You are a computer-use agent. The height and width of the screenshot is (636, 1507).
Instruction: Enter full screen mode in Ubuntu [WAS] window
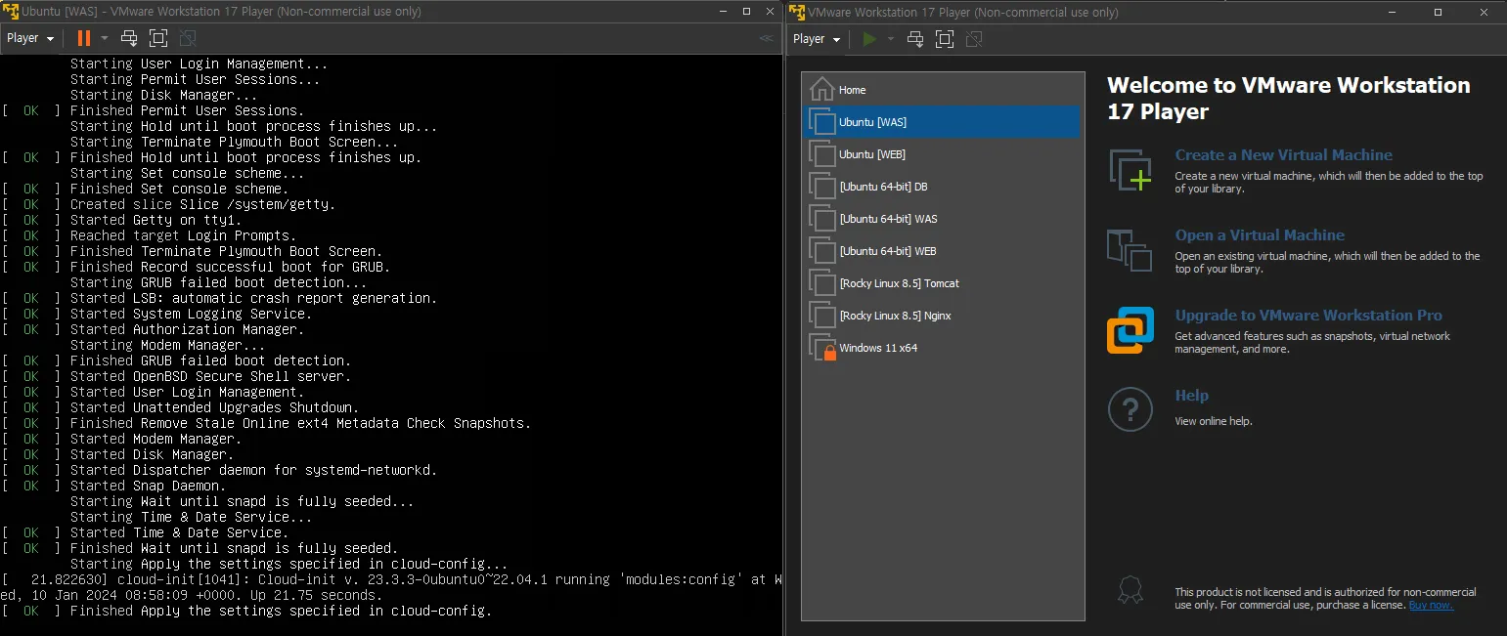point(158,38)
